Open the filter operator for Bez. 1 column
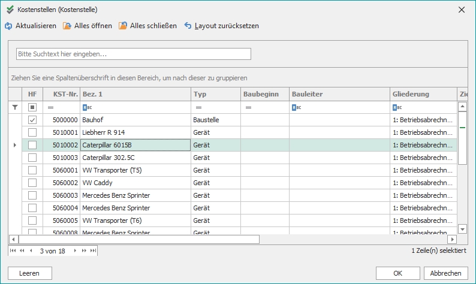 coord(86,107)
